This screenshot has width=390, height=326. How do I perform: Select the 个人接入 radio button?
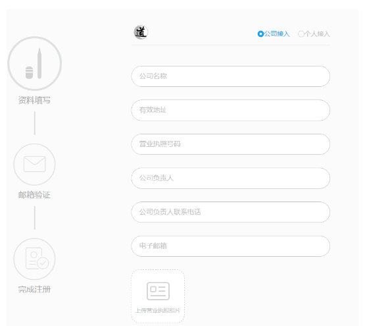point(301,34)
